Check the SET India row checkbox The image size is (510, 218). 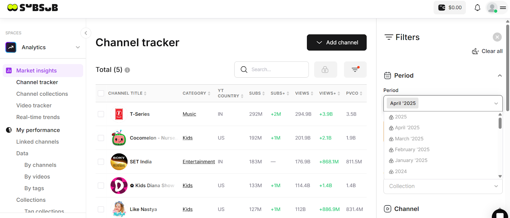pyautogui.click(x=101, y=162)
